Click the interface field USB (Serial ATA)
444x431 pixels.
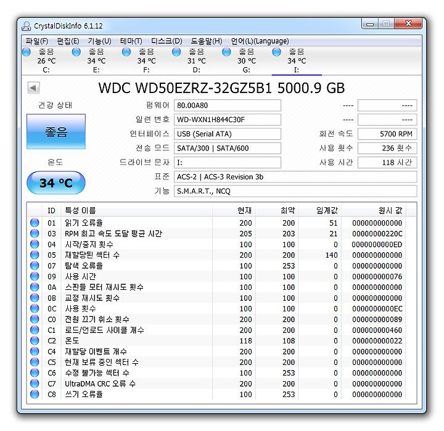228,134
